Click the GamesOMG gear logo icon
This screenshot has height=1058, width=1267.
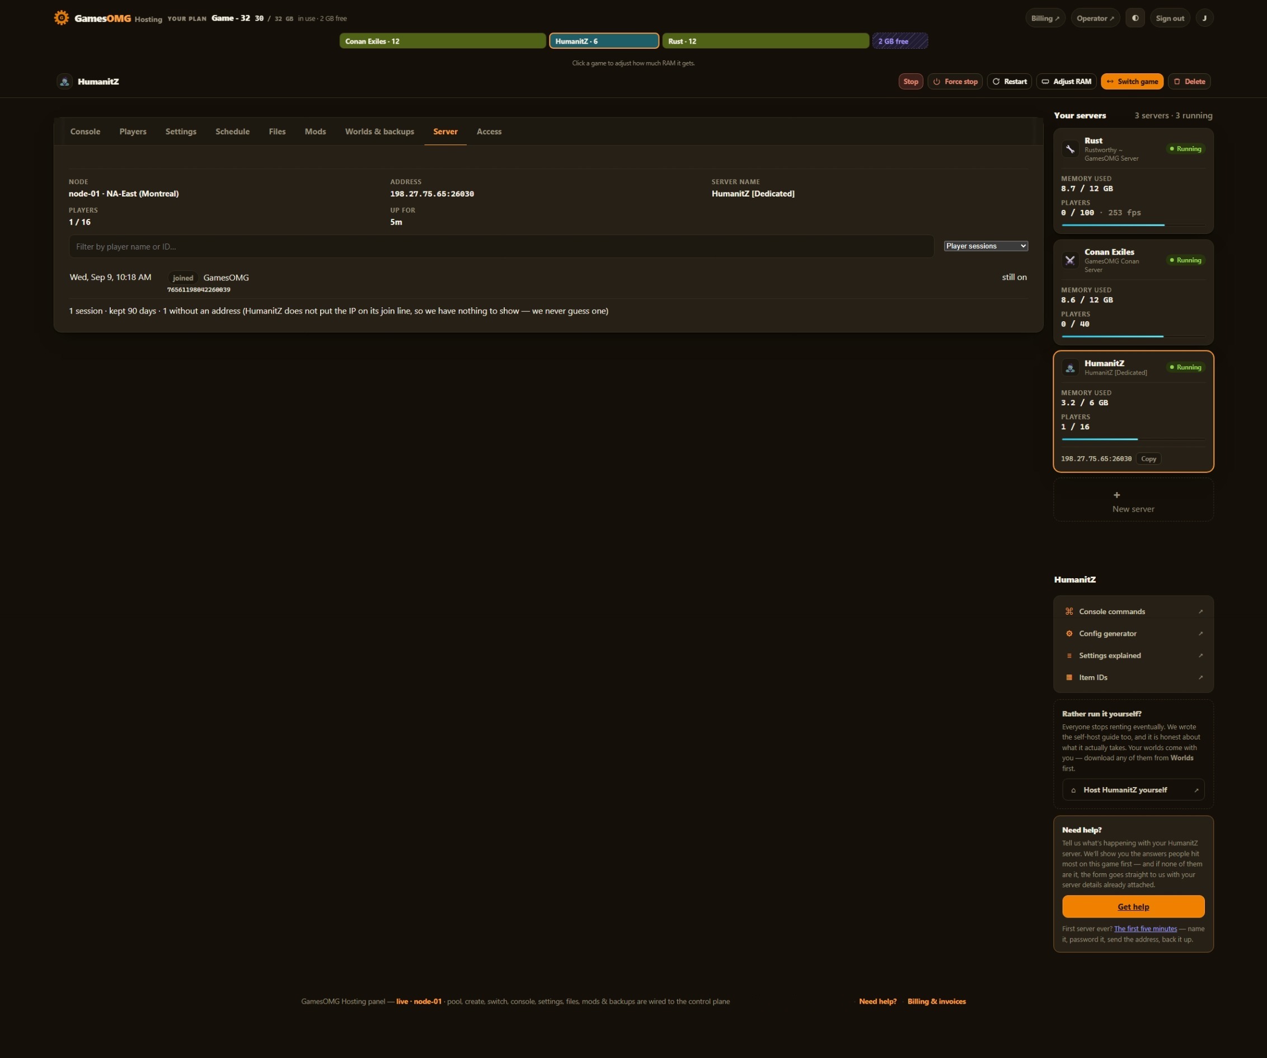click(x=61, y=17)
